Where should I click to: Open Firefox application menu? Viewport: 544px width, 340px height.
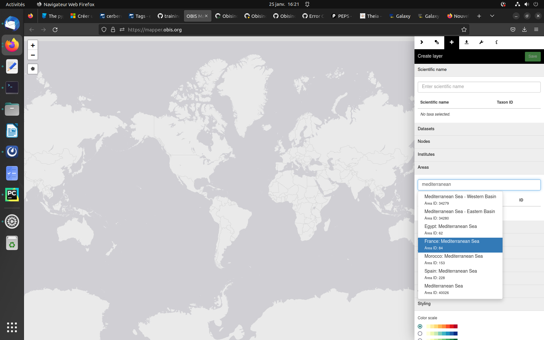(x=536, y=30)
